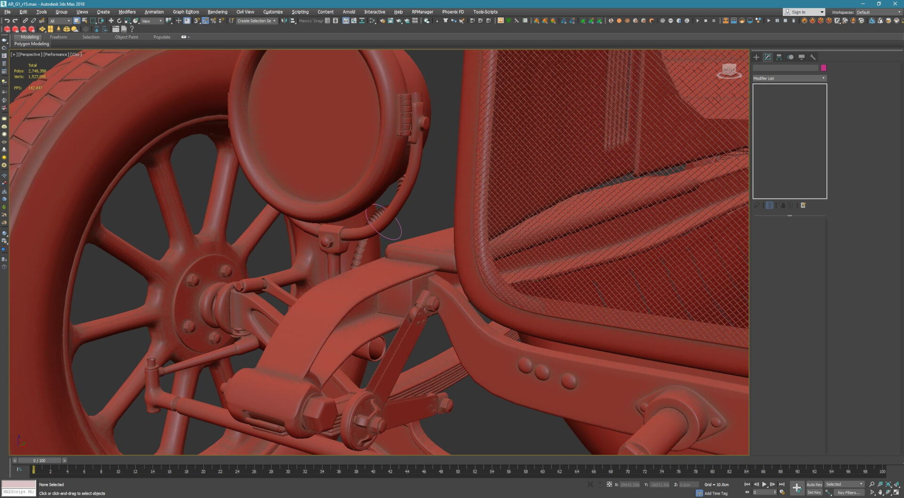
Task: Toggle the Selection Lock padlock
Action: click(x=600, y=484)
